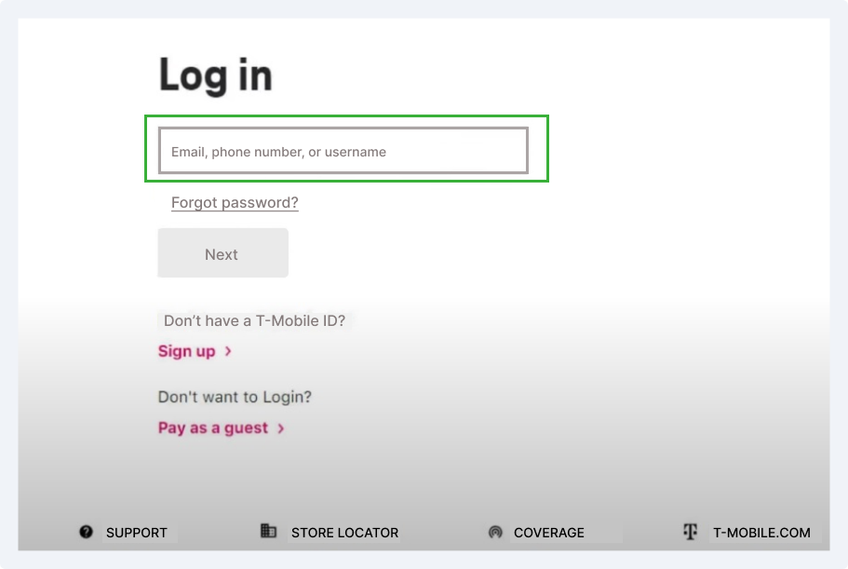This screenshot has height=569, width=848.
Task: Visit the T-MOBILE.COM footer link
Action: point(761,533)
